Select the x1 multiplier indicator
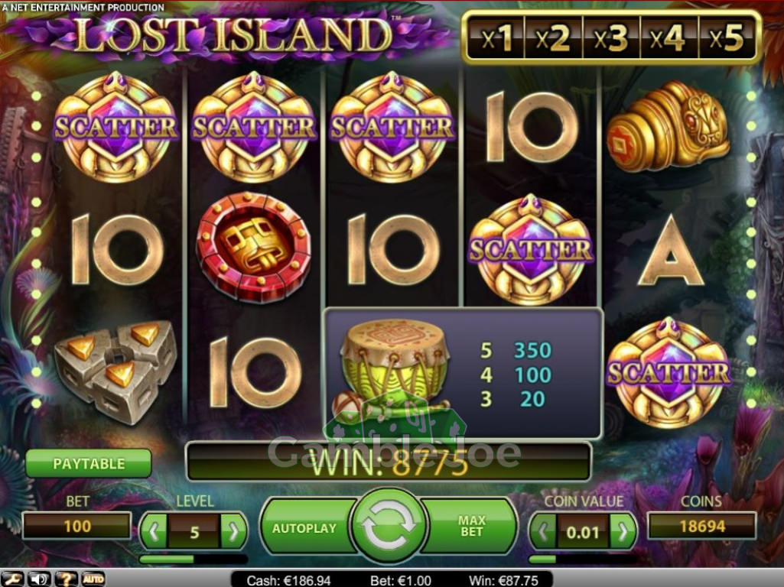The width and height of the screenshot is (784, 587). click(496, 37)
